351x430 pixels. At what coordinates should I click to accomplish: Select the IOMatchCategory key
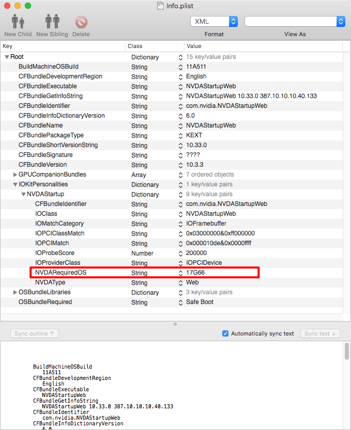(59, 224)
